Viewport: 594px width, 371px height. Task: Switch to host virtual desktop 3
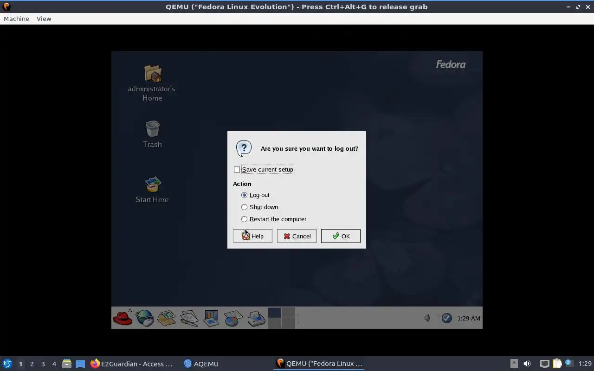pyautogui.click(x=43, y=364)
